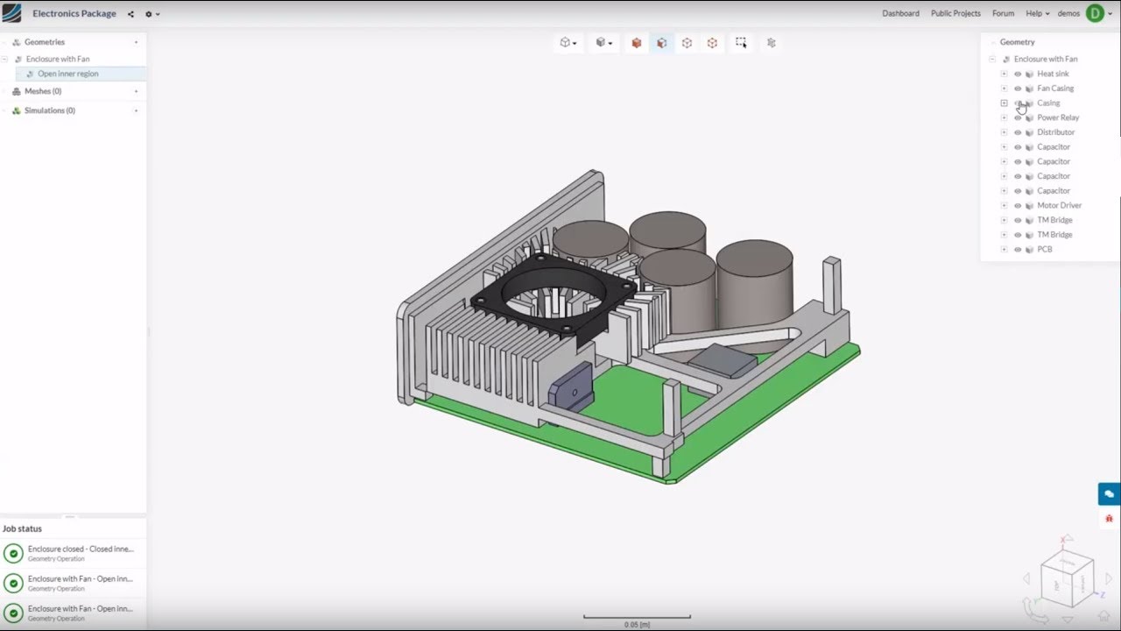The width and height of the screenshot is (1121, 631).
Task: Expand the Heat sink tree node
Action: coord(1005,74)
